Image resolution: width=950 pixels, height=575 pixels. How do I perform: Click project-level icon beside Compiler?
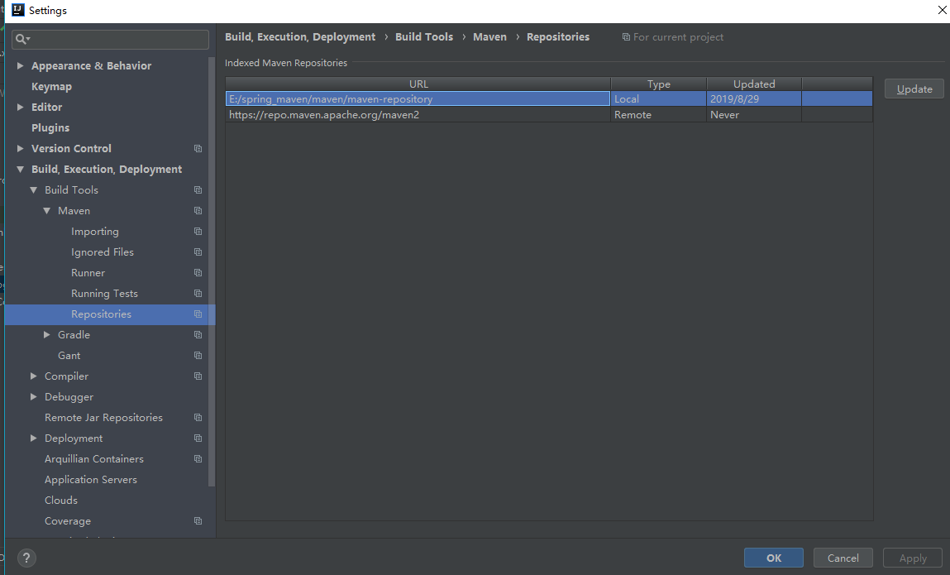point(198,376)
